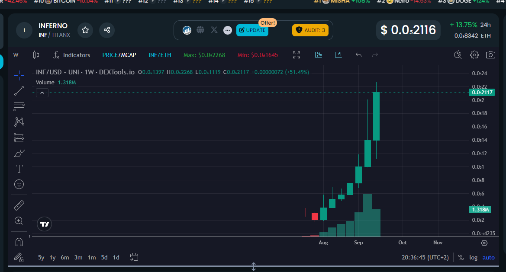The width and height of the screenshot is (506, 272).
Task: Open the emoji sticker tool
Action: click(x=19, y=184)
